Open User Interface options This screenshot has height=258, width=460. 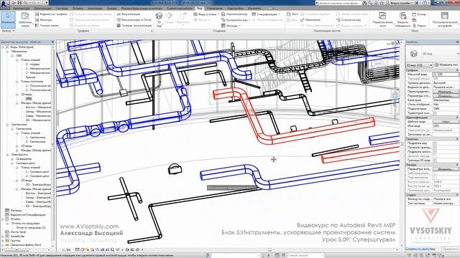click(x=445, y=19)
